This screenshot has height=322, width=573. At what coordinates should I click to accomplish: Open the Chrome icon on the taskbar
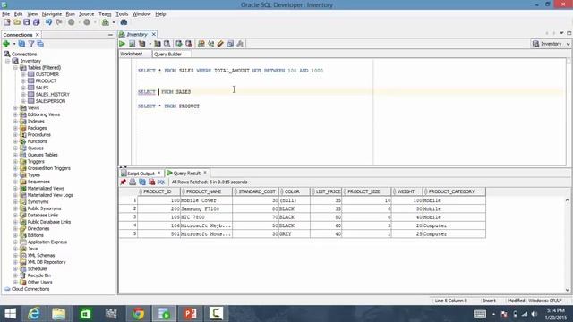click(138, 314)
